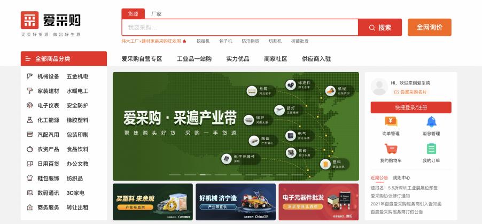The height and width of the screenshot is (224, 482).
Task: Expand 全部商品分类 category menu
Action: [64, 59]
